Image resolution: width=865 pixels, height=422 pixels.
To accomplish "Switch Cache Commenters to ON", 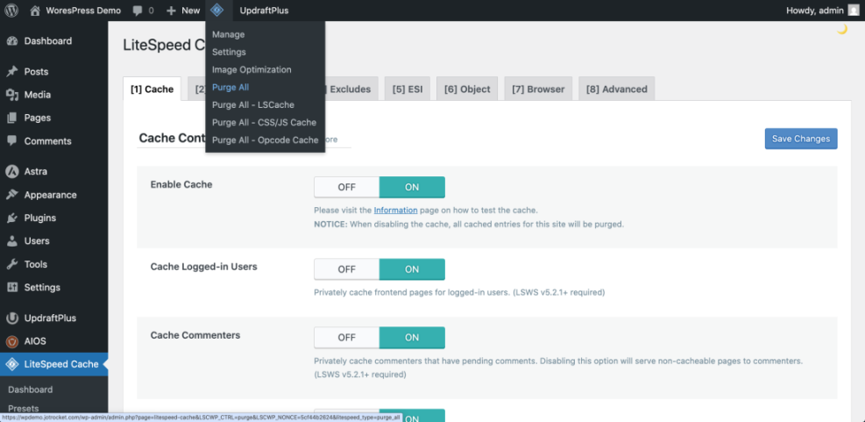I will pos(412,338).
